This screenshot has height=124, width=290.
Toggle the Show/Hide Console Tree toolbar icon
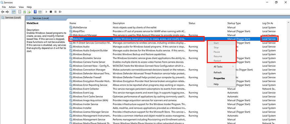tap(14, 12)
